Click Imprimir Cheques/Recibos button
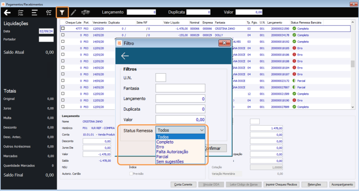This screenshot has height=191, width=359. tap(281, 184)
